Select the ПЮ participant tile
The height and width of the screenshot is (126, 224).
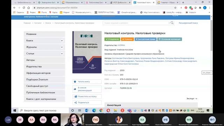(96, 120)
